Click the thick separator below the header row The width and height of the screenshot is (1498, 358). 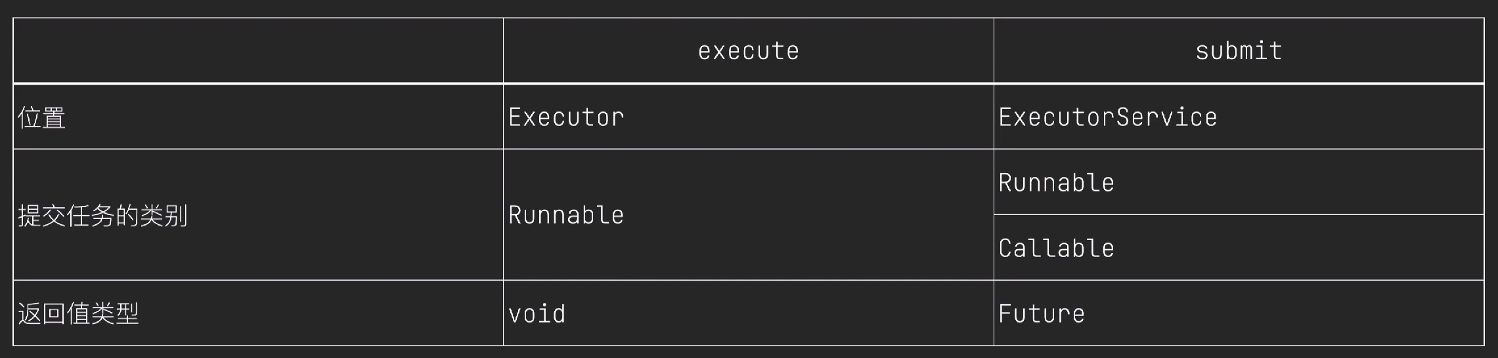point(749,84)
